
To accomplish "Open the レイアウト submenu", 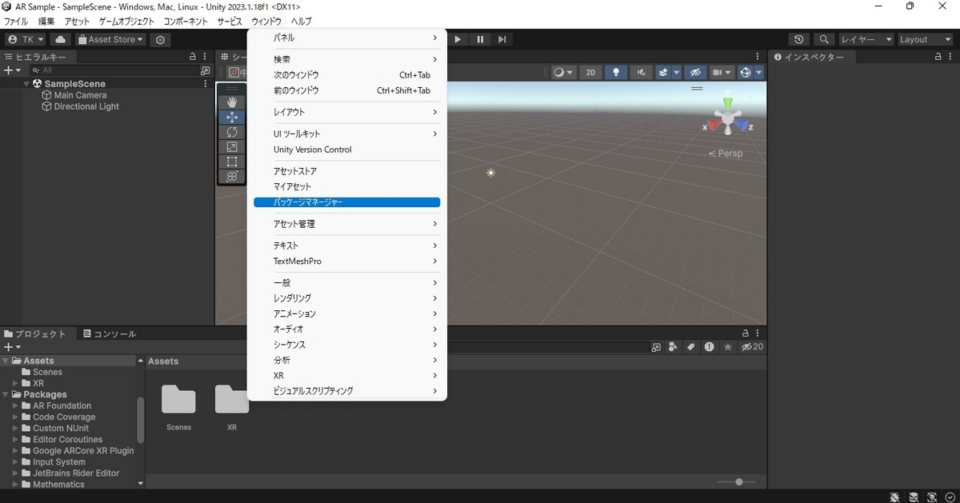I will click(x=346, y=112).
